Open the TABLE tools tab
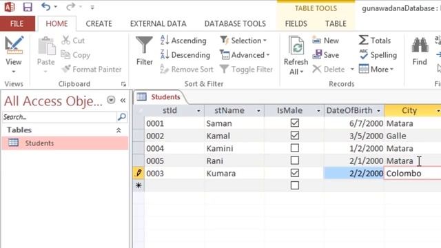Viewport: 441px width, 248px height. pyautogui.click(x=336, y=23)
